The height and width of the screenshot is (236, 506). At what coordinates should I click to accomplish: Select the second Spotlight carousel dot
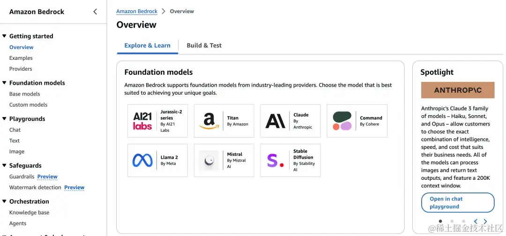(x=452, y=221)
